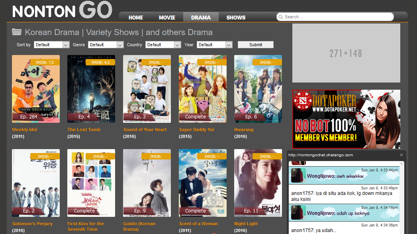
Task: Expand the Genre dropdown
Action: tap(106, 45)
